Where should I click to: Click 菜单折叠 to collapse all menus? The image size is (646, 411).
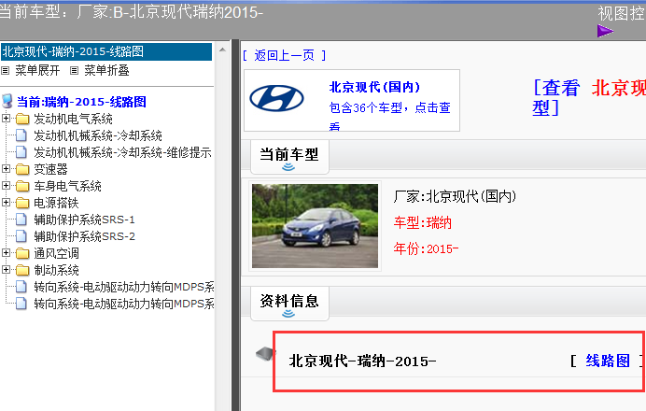(106, 70)
